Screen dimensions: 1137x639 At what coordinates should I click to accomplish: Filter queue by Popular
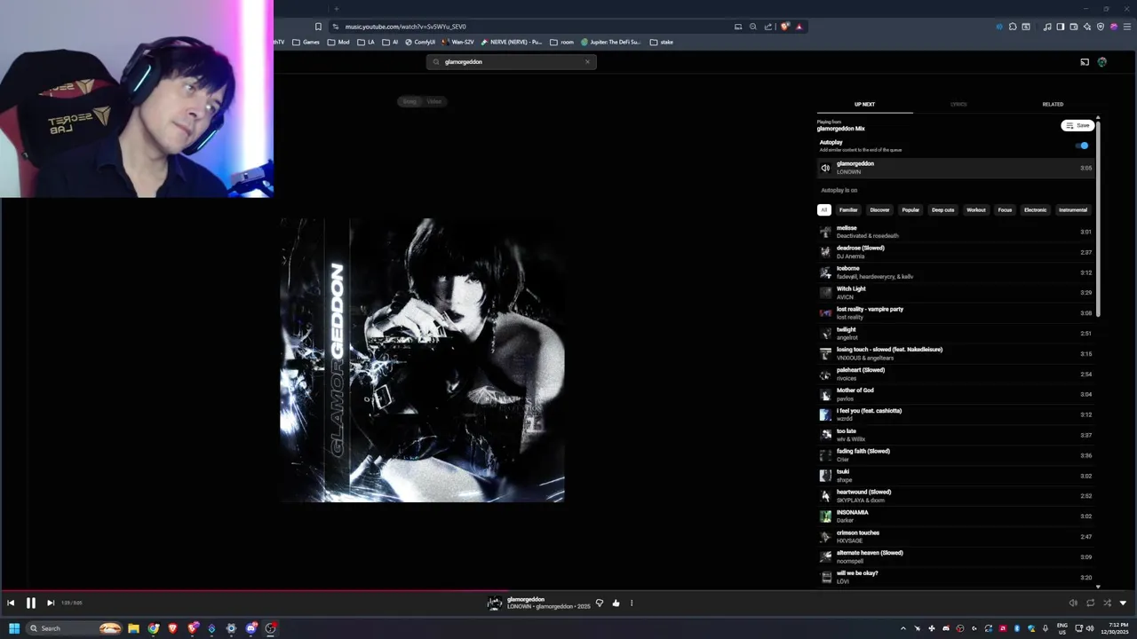click(x=910, y=210)
